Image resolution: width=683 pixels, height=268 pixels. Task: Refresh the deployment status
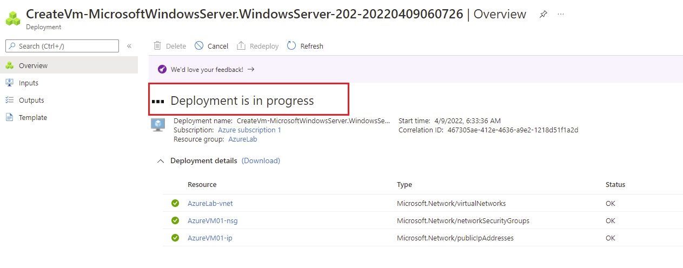[x=305, y=46]
